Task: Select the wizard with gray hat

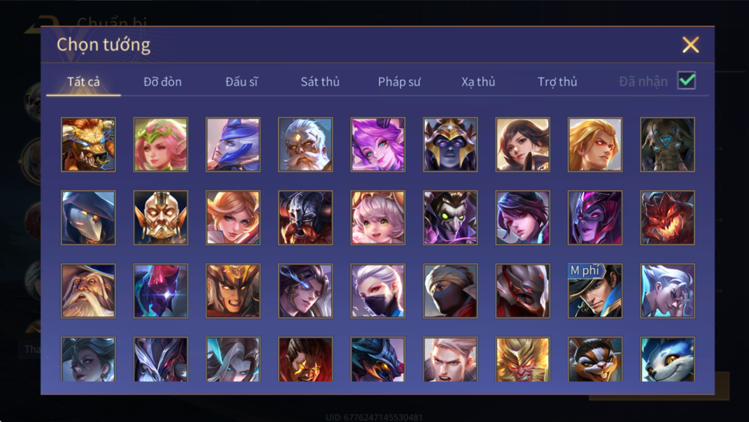Action: (x=88, y=291)
